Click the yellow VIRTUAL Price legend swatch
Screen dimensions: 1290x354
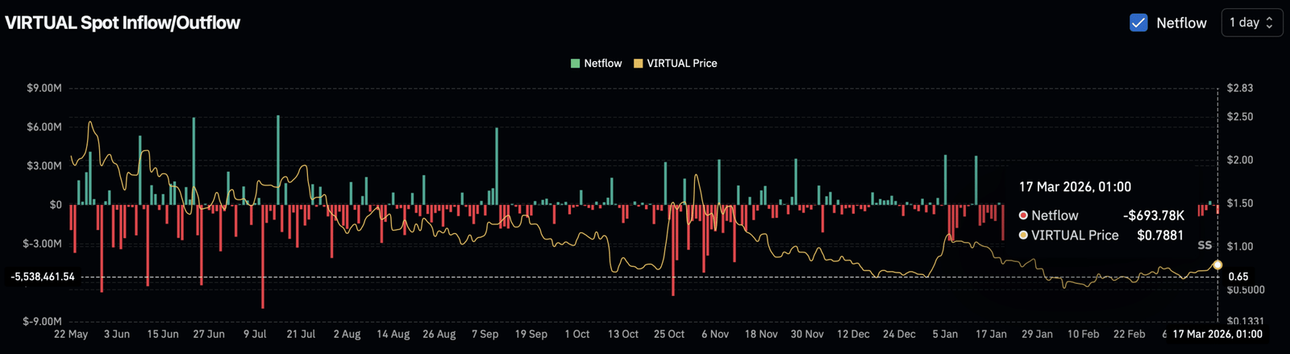[638, 63]
